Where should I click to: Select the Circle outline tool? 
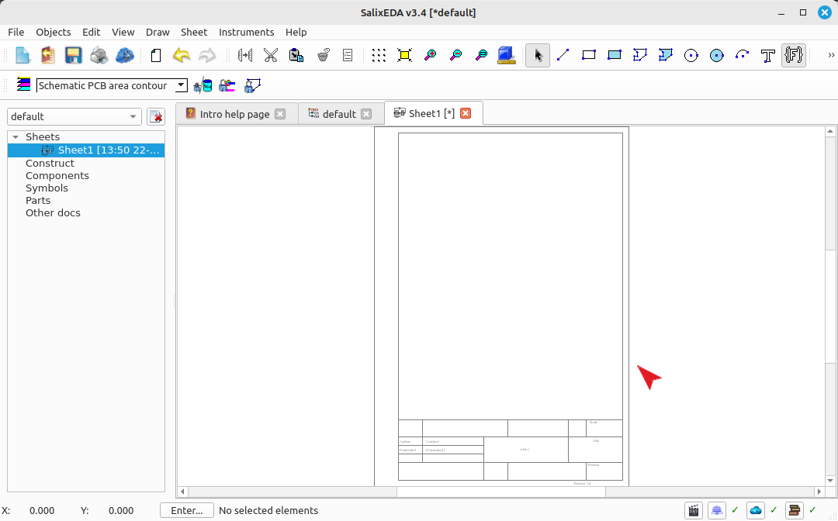[691, 55]
